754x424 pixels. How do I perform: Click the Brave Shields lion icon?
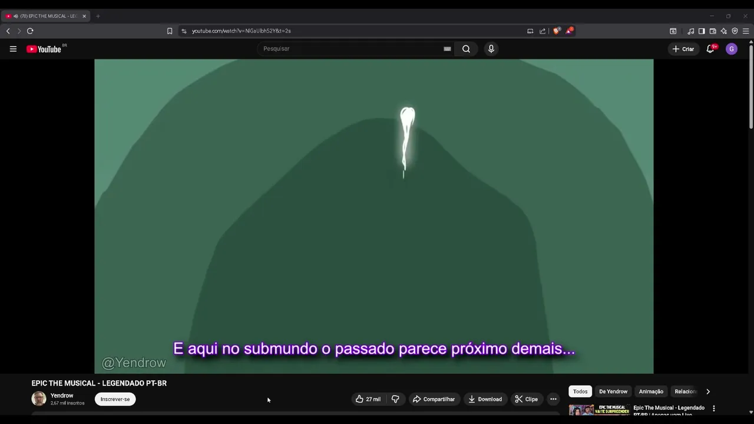(x=556, y=31)
